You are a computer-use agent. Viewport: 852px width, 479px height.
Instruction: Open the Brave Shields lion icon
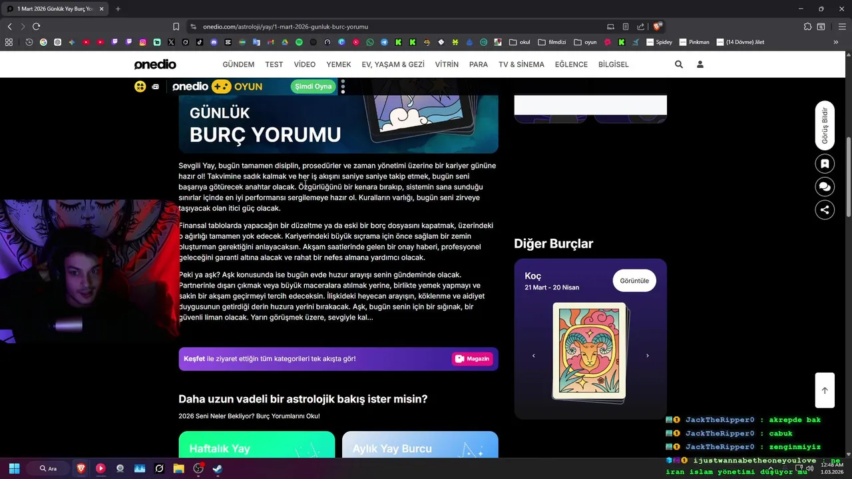[657, 27]
